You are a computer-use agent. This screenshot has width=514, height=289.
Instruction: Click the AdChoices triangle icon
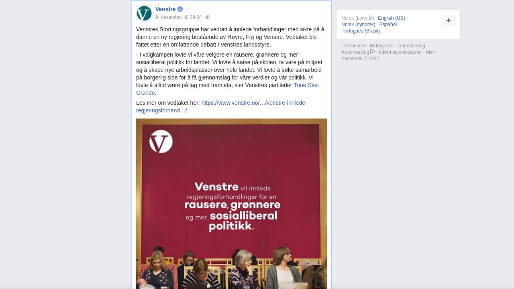click(373, 51)
